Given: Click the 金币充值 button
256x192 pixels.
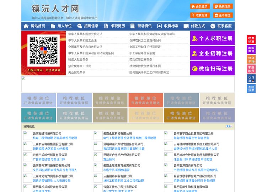Looking at the screenshot, I should pyautogui.click(x=223, y=15).
